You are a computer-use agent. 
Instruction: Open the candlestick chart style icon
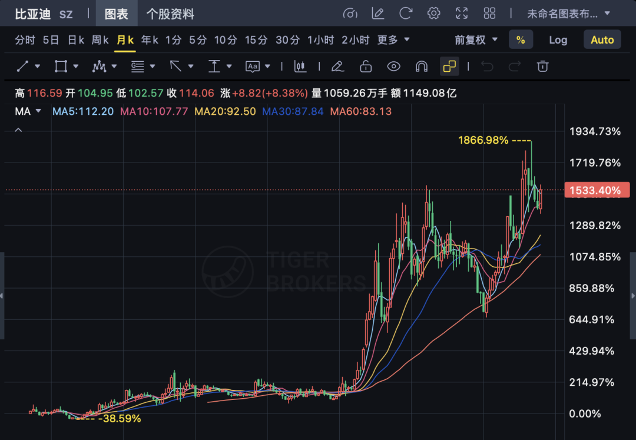coord(300,66)
